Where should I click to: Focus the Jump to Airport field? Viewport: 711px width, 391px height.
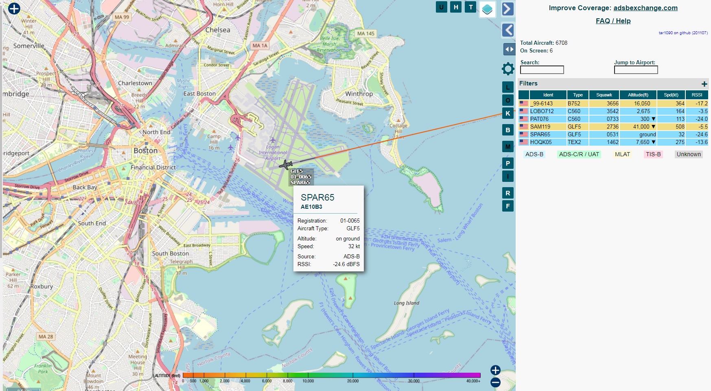[636, 70]
